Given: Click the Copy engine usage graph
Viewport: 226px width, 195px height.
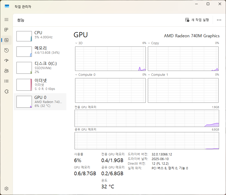Looking at the screenshot, I should tap(183, 59).
